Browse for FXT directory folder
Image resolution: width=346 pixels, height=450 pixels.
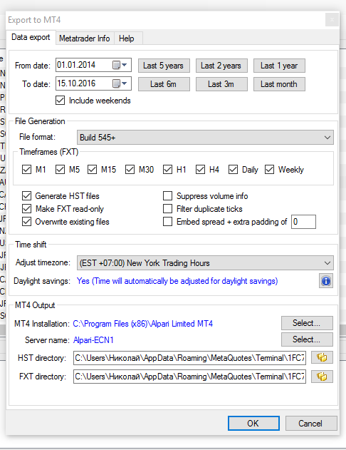[322, 377]
